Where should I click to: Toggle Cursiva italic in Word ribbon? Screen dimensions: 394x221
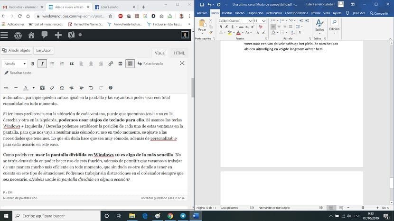pos(226,27)
